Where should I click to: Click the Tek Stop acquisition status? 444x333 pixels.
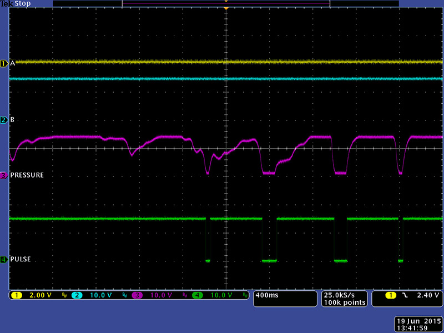pos(14,3)
